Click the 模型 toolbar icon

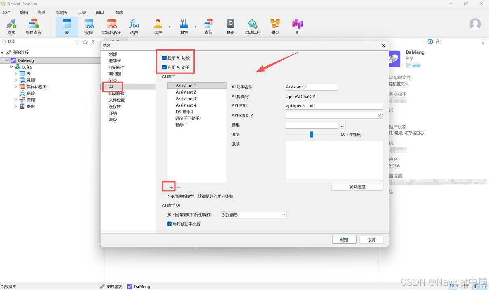pyautogui.click(x=275, y=27)
